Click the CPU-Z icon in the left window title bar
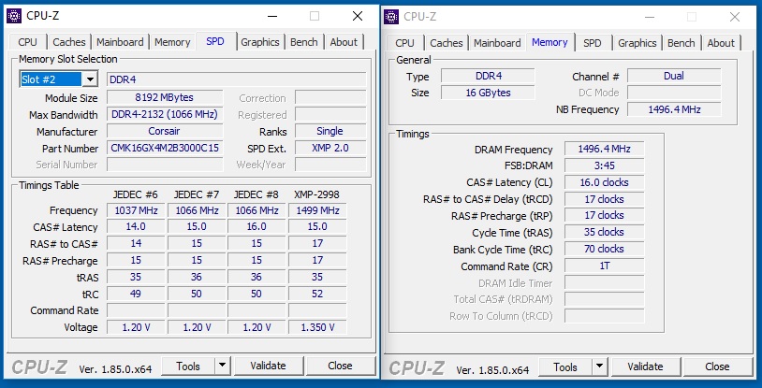 click(x=14, y=16)
